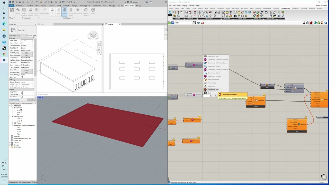
Task: Open the Solution menu in Grasshopper
Action: tap(191, 5)
